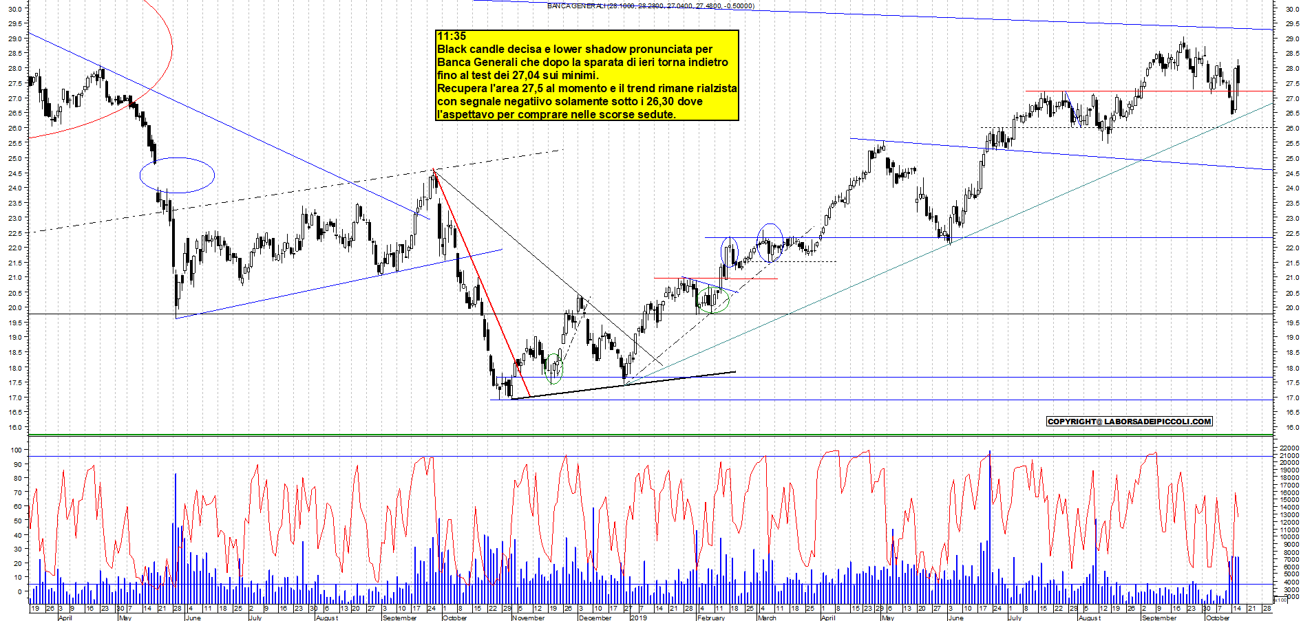Click the line 'Black candle decisa e lower shadow pronunciata per'
The image size is (1301, 621).
click(x=575, y=50)
